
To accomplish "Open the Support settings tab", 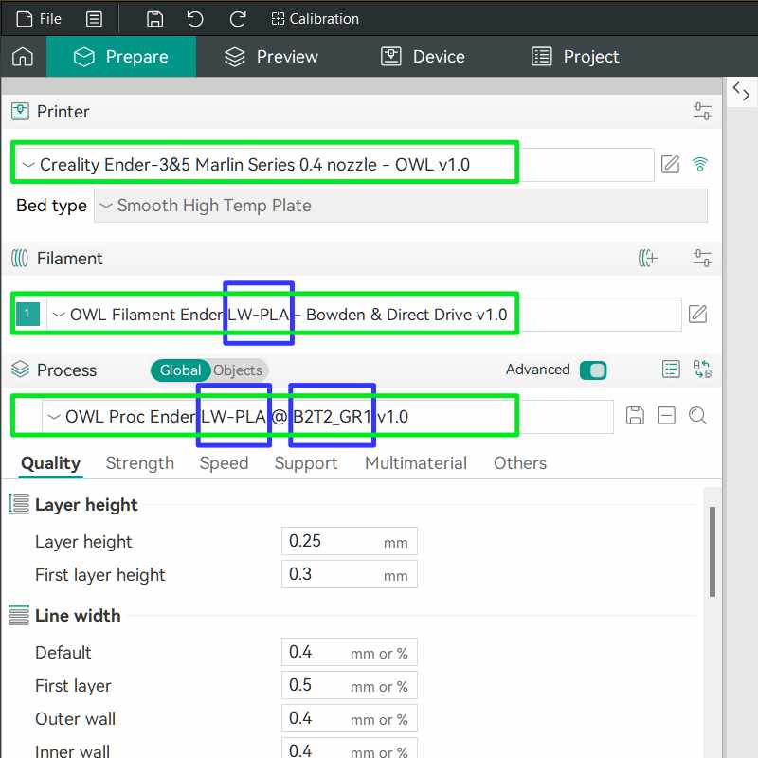I will 306,463.
